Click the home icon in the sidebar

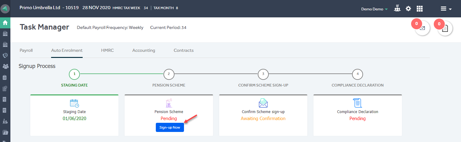point(5,23)
